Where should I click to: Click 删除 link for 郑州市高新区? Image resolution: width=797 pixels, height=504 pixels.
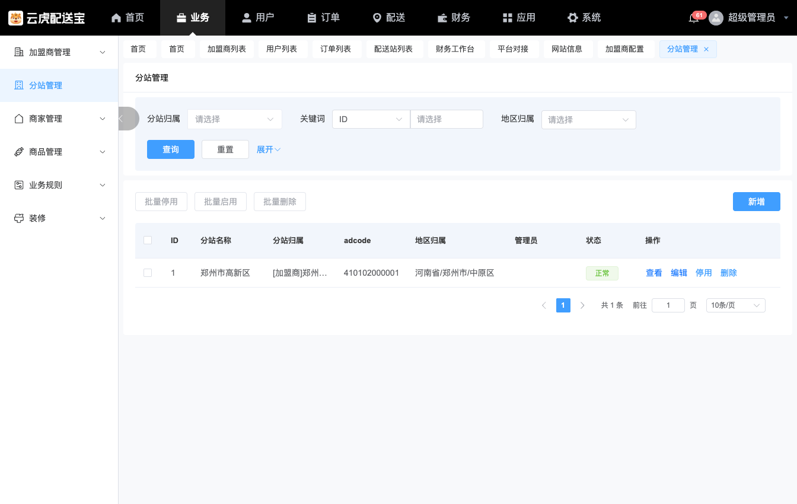click(729, 273)
